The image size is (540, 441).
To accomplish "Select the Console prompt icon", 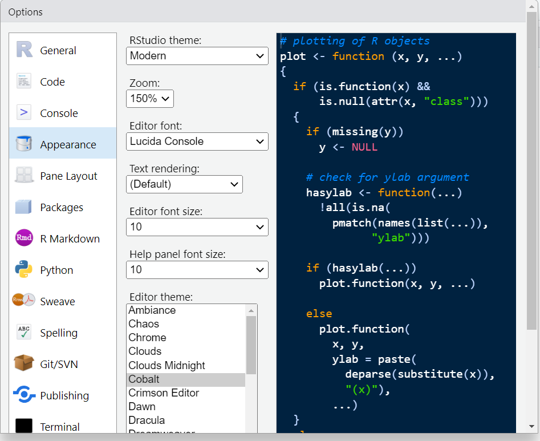I will click(x=24, y=113).
